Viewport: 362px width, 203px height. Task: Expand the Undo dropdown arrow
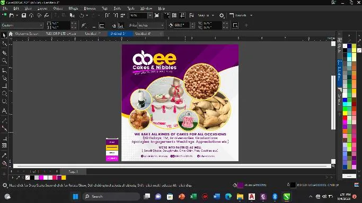[87, 15]
